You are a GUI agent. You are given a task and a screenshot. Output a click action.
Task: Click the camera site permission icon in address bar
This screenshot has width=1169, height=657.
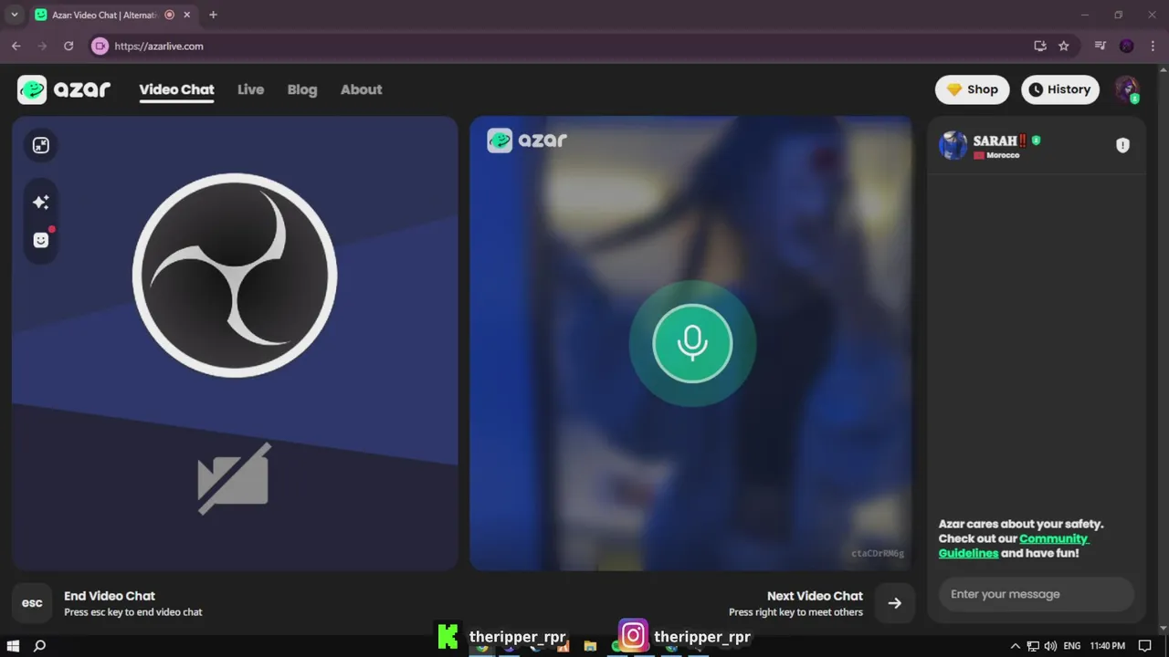(x=100, y=46)
